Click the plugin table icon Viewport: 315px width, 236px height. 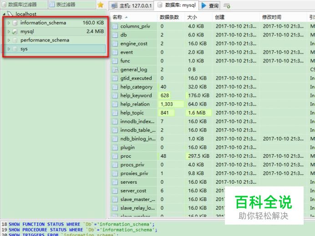coord(115,147)
